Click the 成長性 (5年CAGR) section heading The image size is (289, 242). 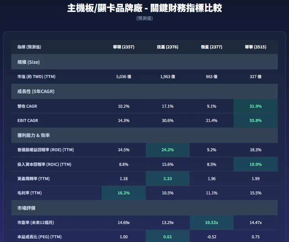pos(36,91)
